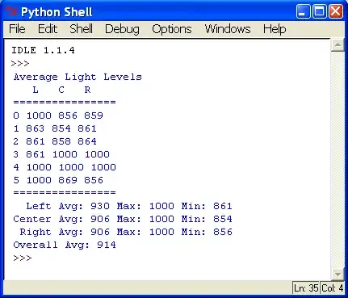Screen dimensions: 348x298
Task: Open the Edit menu
Action: coord(48,29)
